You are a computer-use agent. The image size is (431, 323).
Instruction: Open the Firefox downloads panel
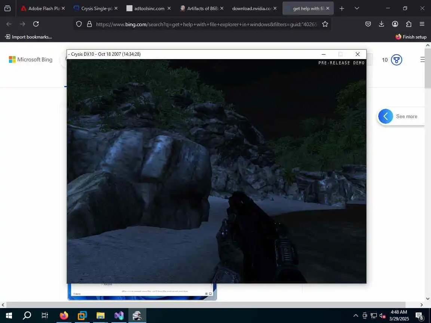pyautogui.click(x=382, y=24)
